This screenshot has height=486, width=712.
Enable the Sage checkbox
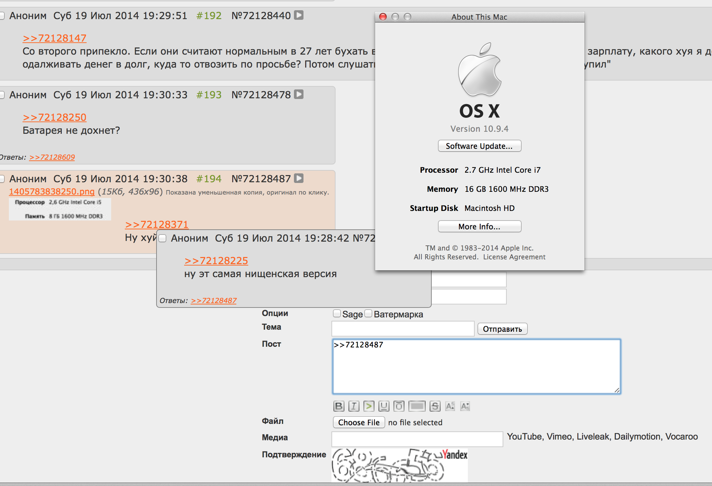tap(337, 314)
